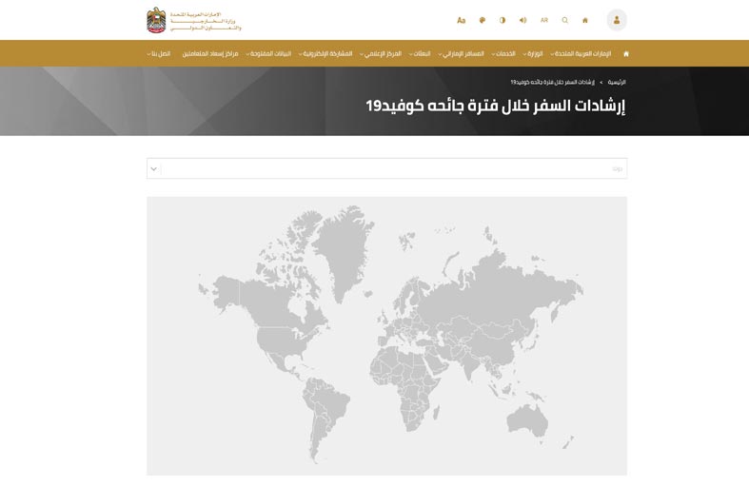Screen dimensions: 749x487
Task: Expand the الوزارة menu
Action: pos(533,54)
